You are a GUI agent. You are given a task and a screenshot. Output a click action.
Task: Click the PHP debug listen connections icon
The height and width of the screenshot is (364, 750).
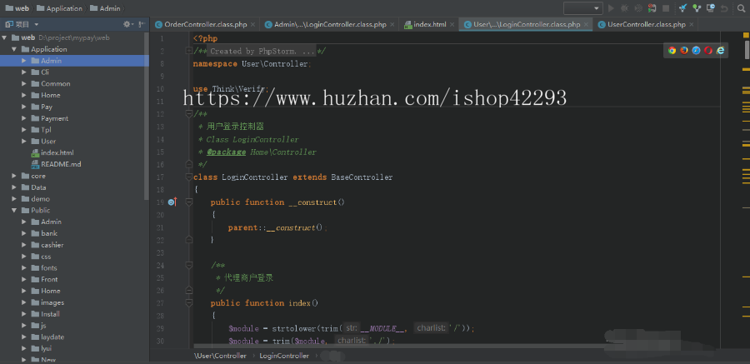click(652, 8)
